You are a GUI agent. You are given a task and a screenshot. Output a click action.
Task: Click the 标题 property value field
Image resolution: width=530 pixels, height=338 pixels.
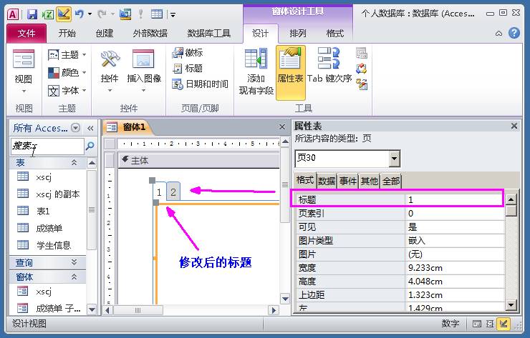454,199
